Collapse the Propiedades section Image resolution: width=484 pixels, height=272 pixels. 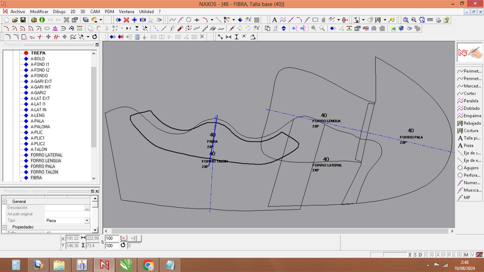click(x=5, y=227)
